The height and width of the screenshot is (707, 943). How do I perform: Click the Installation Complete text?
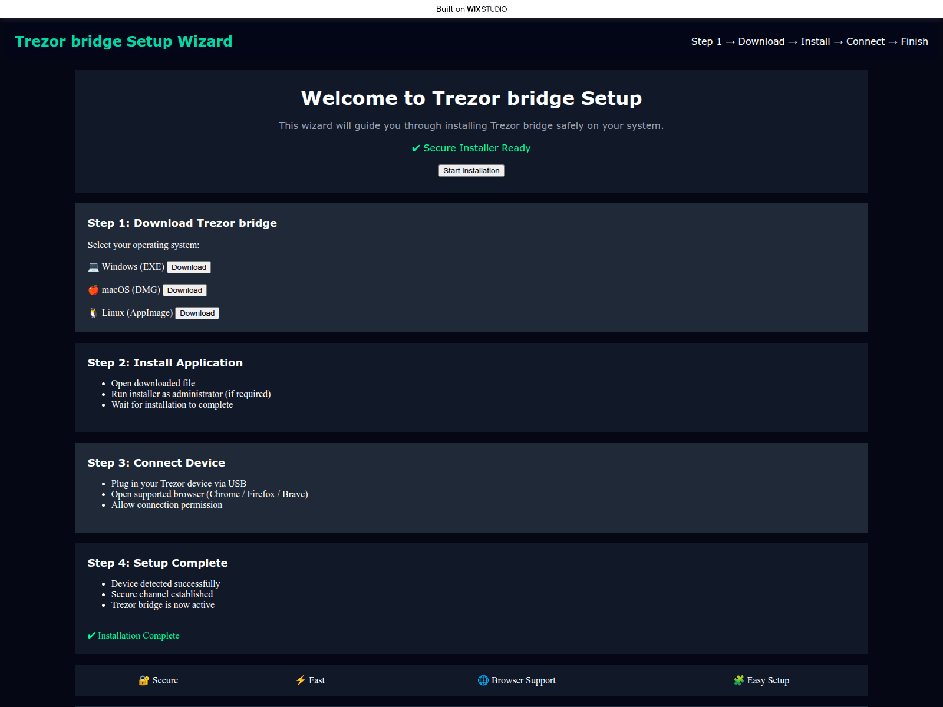[x=139, y=636]
